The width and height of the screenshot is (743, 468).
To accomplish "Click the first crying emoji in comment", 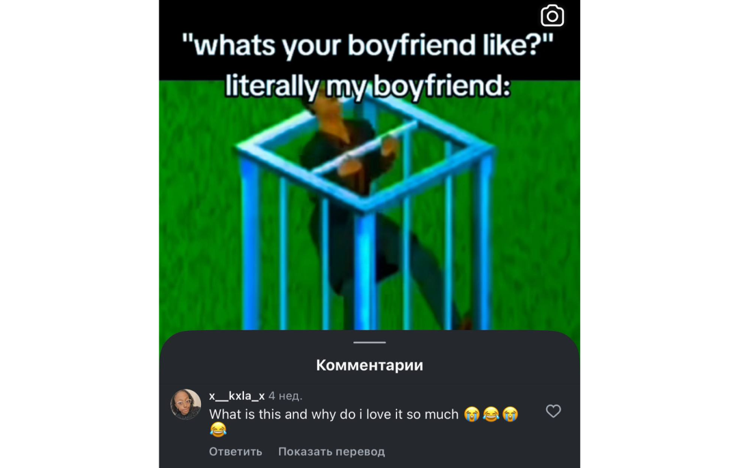I will coord(472,414).
